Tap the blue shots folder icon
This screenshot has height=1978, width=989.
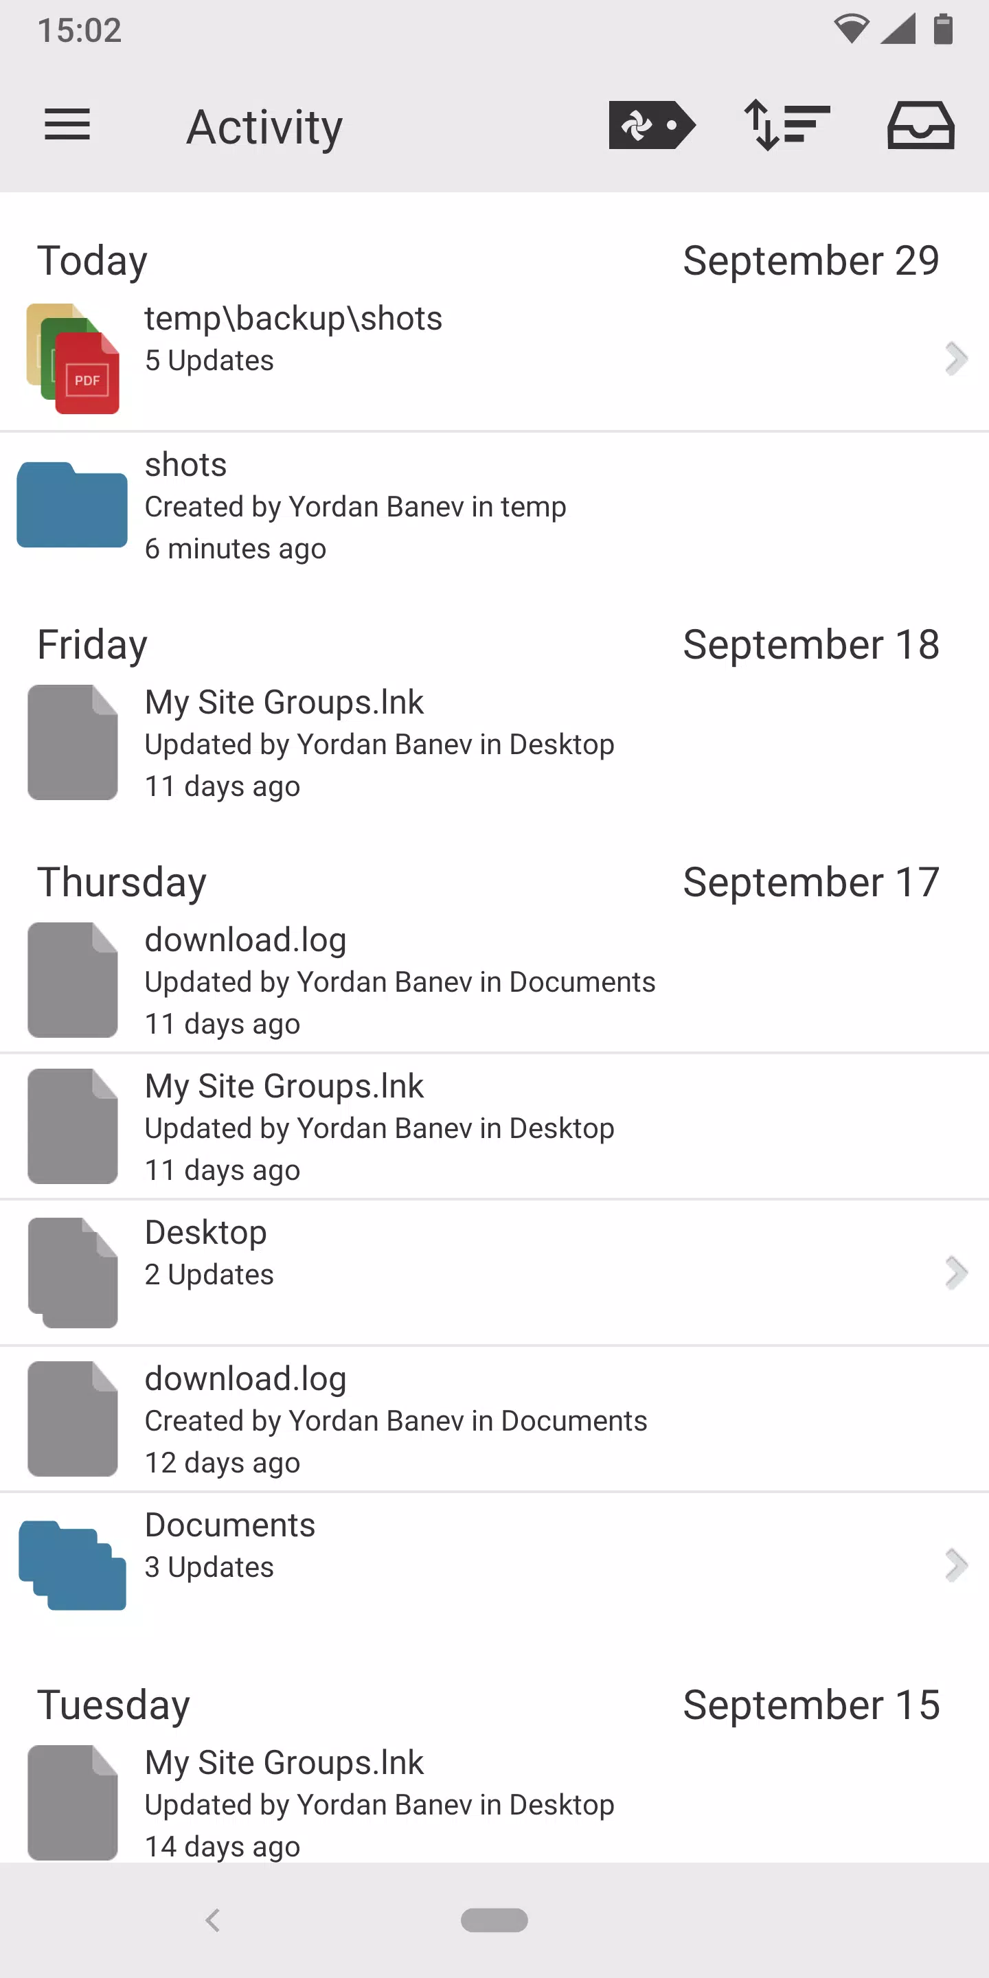[x=72, y=505]
